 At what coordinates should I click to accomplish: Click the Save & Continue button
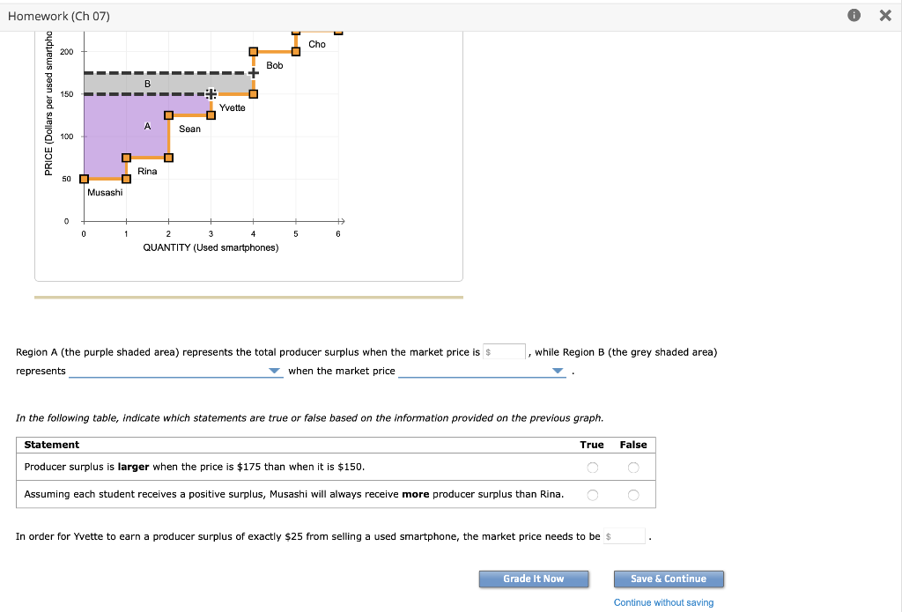click(669, 579)
